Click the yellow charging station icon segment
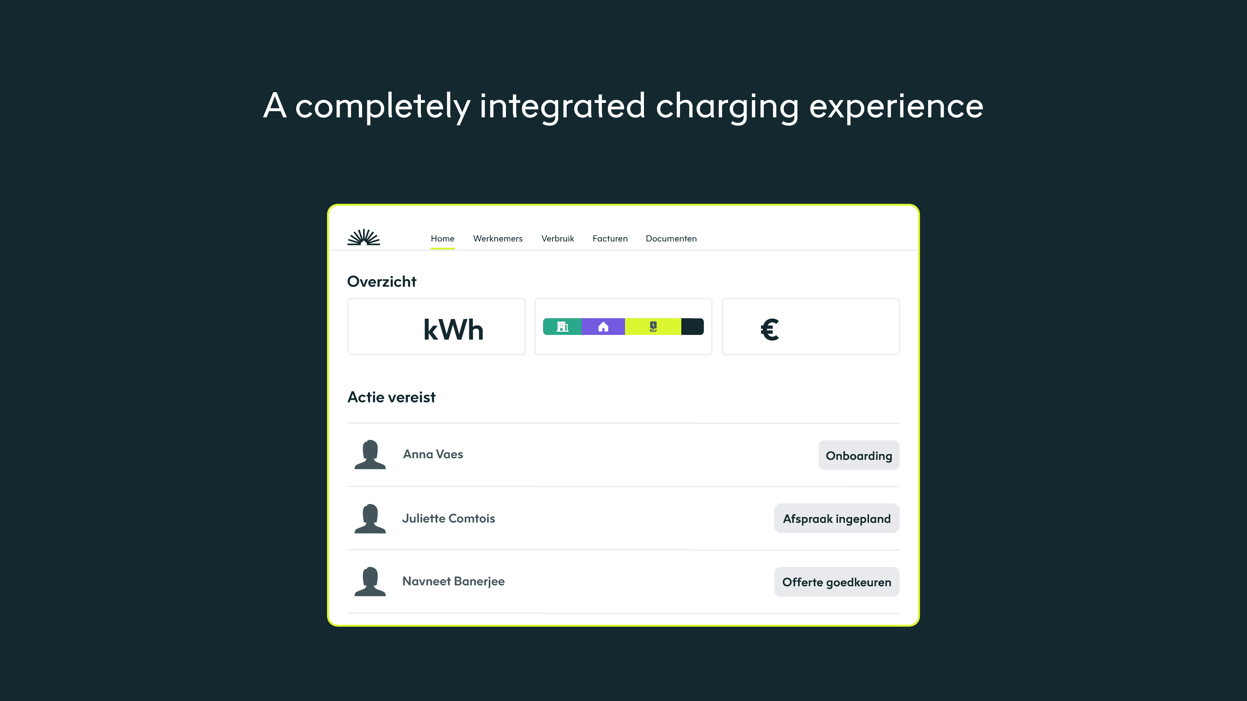Viewport: 1247px width, 701px height. pos(653,327)
